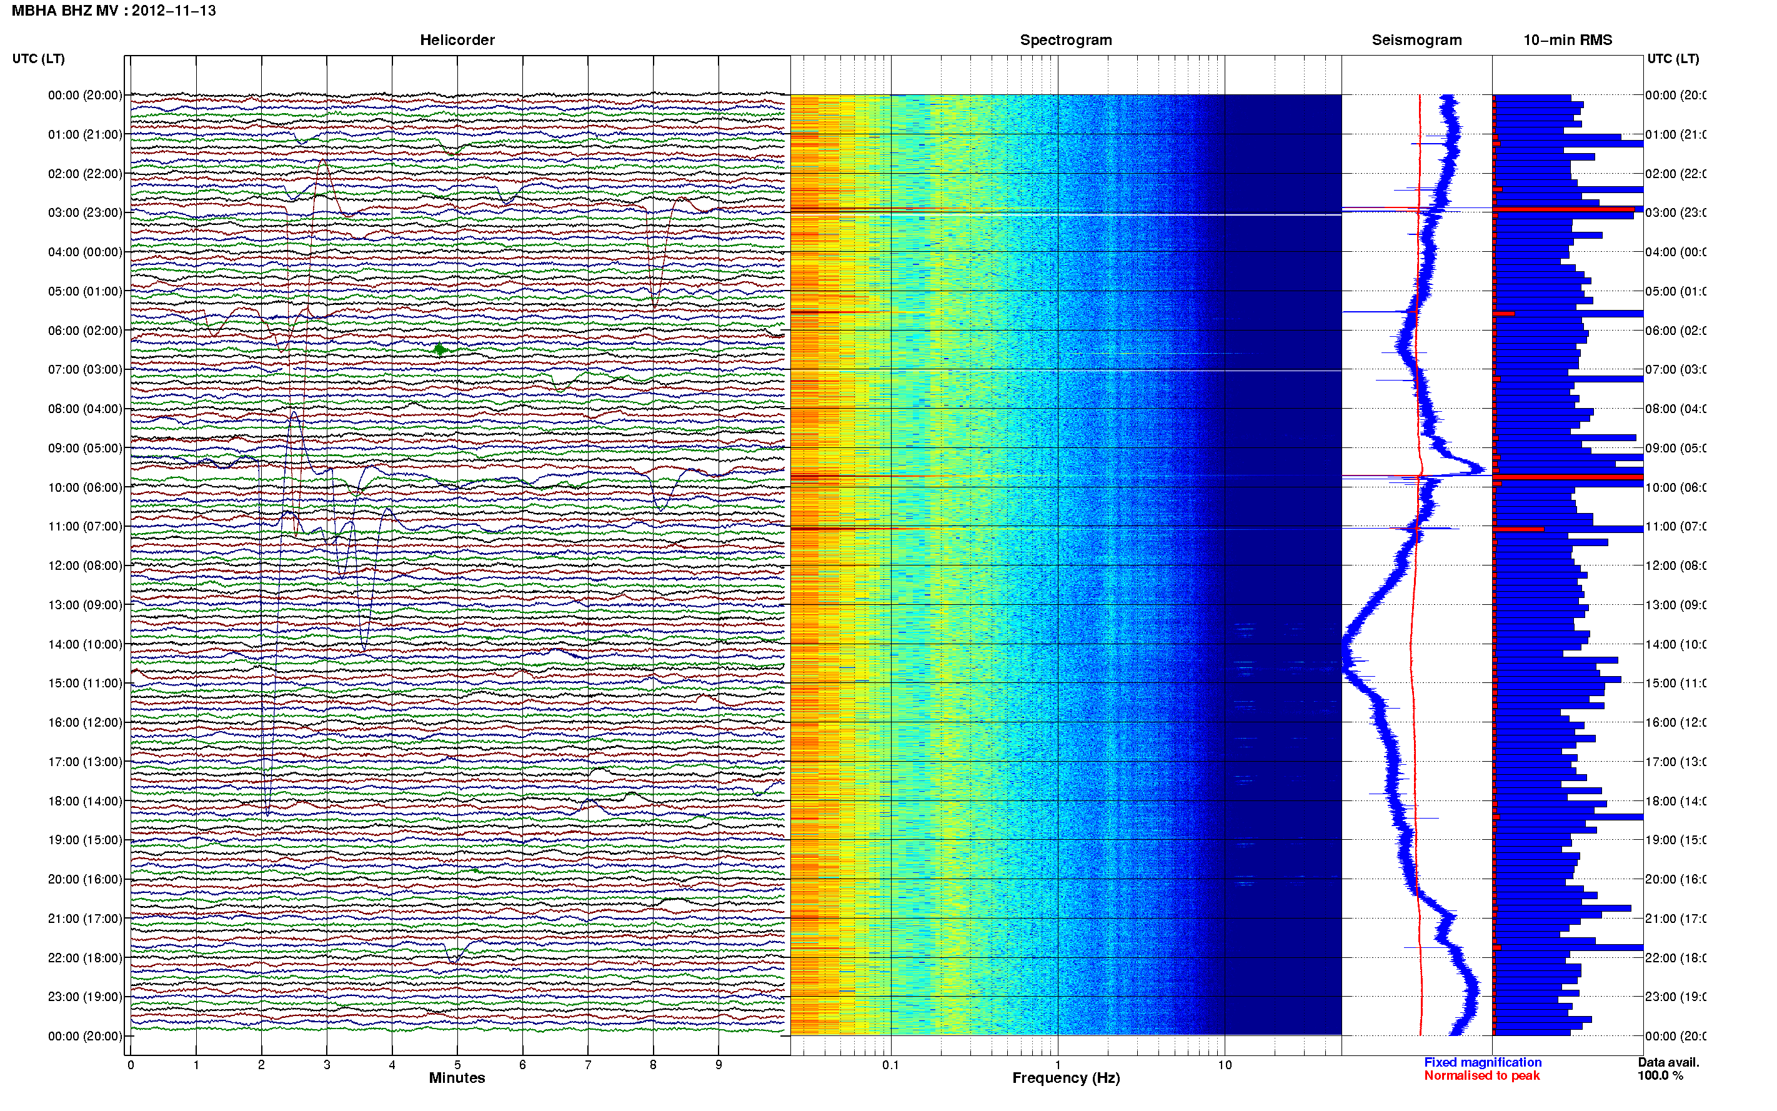This screenshot has width=1777, height=1111.
Task: Click the Data avail. label
Action: coord(1668,1062)
